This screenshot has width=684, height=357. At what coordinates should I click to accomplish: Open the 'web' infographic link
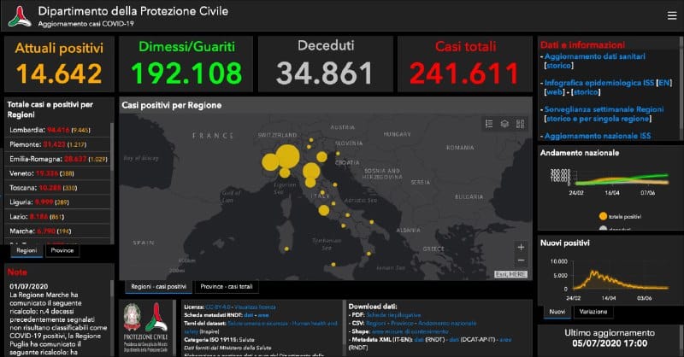(x=554, y=92)
